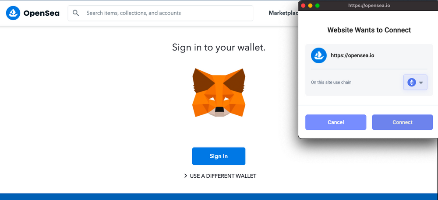Image resolution: width=438 pixels, height=200 pixels.
Task: Close the popup with the red button
Action: click(x=303, y=6)
